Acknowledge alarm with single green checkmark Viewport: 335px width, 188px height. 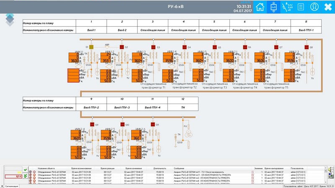click(26, 170)
